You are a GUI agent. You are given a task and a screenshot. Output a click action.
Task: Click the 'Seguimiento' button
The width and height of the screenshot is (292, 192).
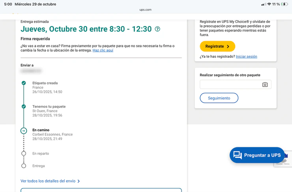pyautogui.click(x=219, y=98)
